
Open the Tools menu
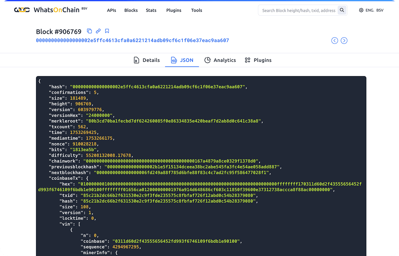(196, 10)
